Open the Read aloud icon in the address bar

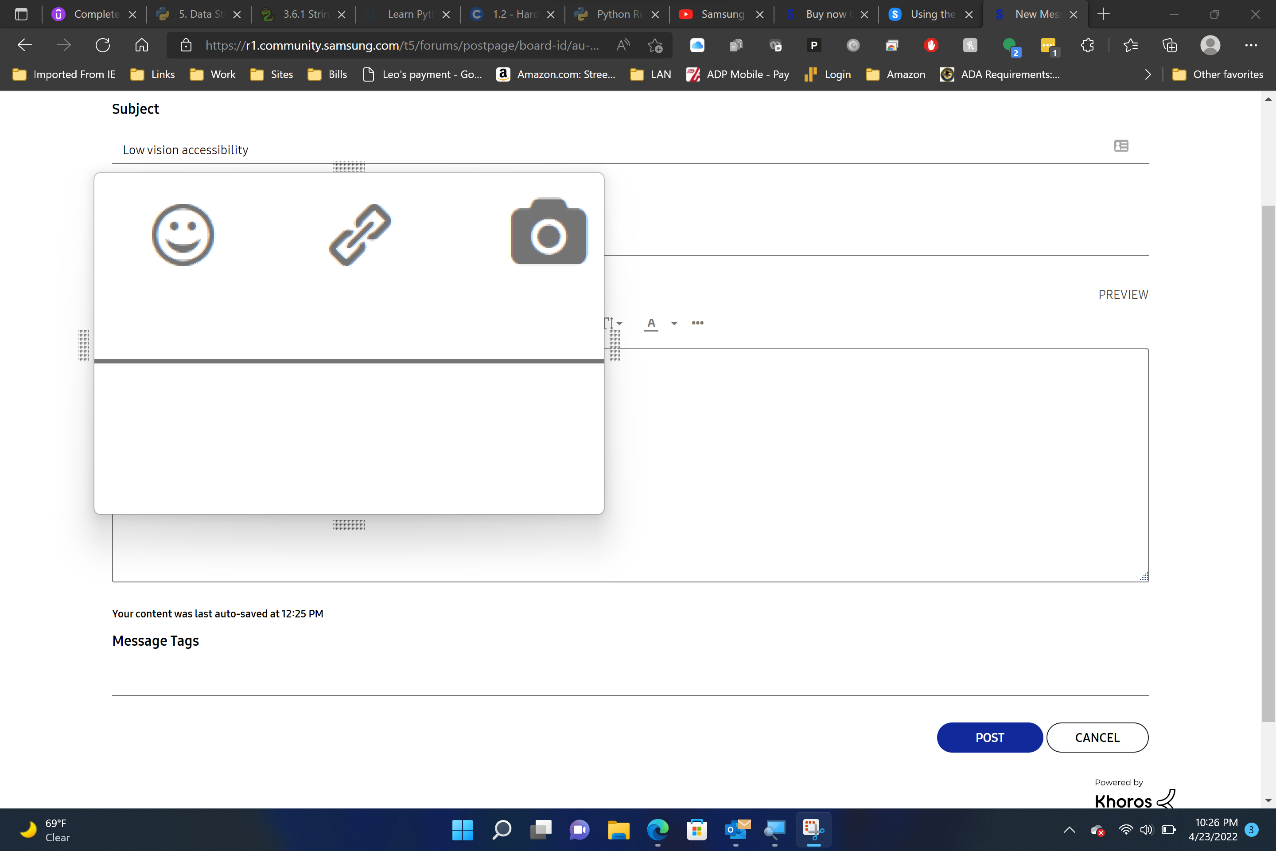point(623,46)
